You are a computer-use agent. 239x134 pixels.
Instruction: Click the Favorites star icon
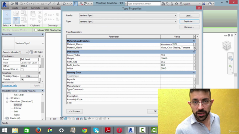point(177,4)
